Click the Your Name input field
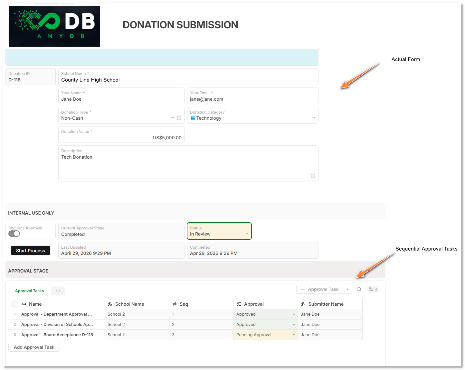This screenshot has height=370, width=465. coord(121,96)
